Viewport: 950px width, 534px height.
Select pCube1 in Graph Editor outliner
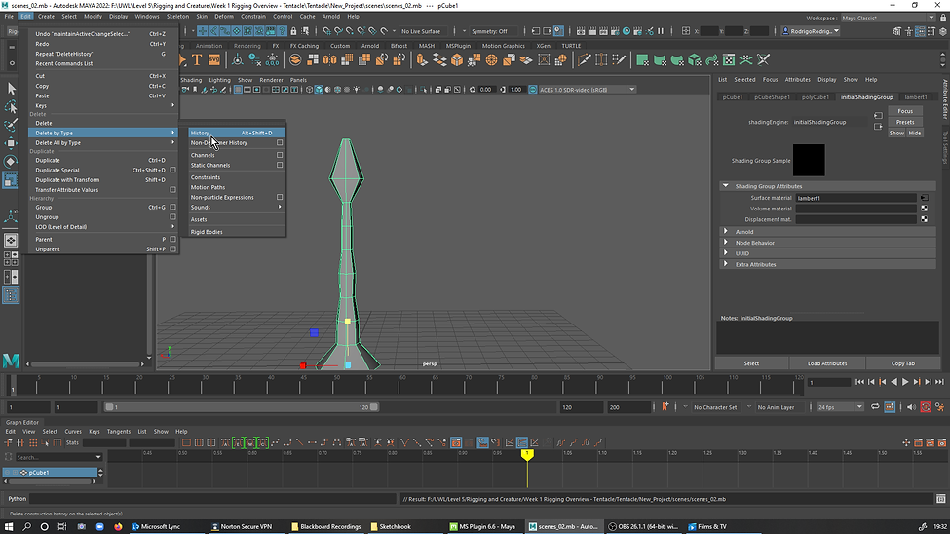point(50,473)
